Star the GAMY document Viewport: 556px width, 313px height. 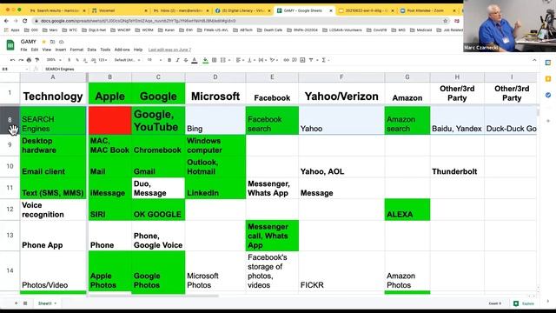click(x=44, y=42)
